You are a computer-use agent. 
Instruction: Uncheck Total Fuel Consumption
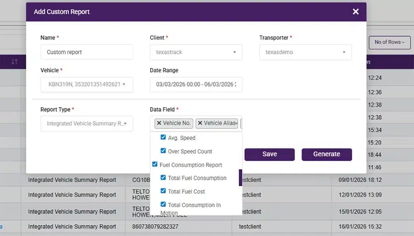point(163,178)
